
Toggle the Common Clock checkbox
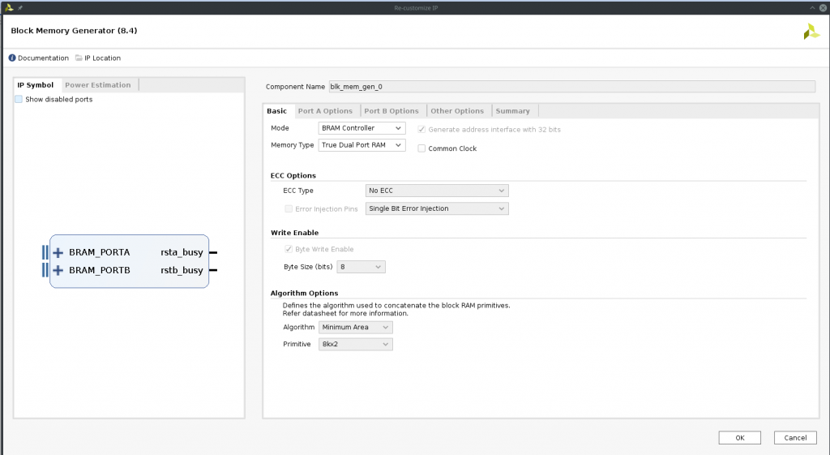click(421, 148)
